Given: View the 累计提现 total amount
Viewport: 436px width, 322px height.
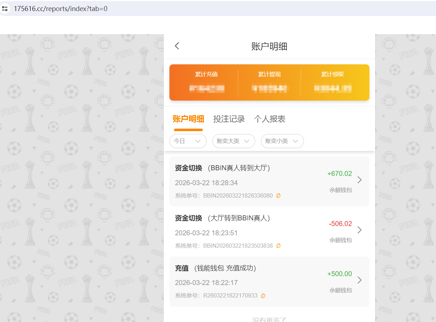Looking at the screenshot, I should (x=269, y=88).
